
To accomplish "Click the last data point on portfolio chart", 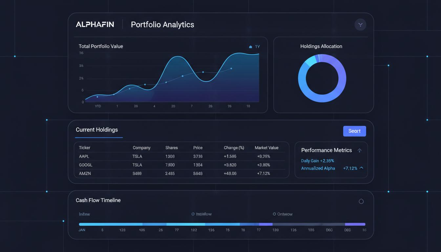I will coord(231,69).
